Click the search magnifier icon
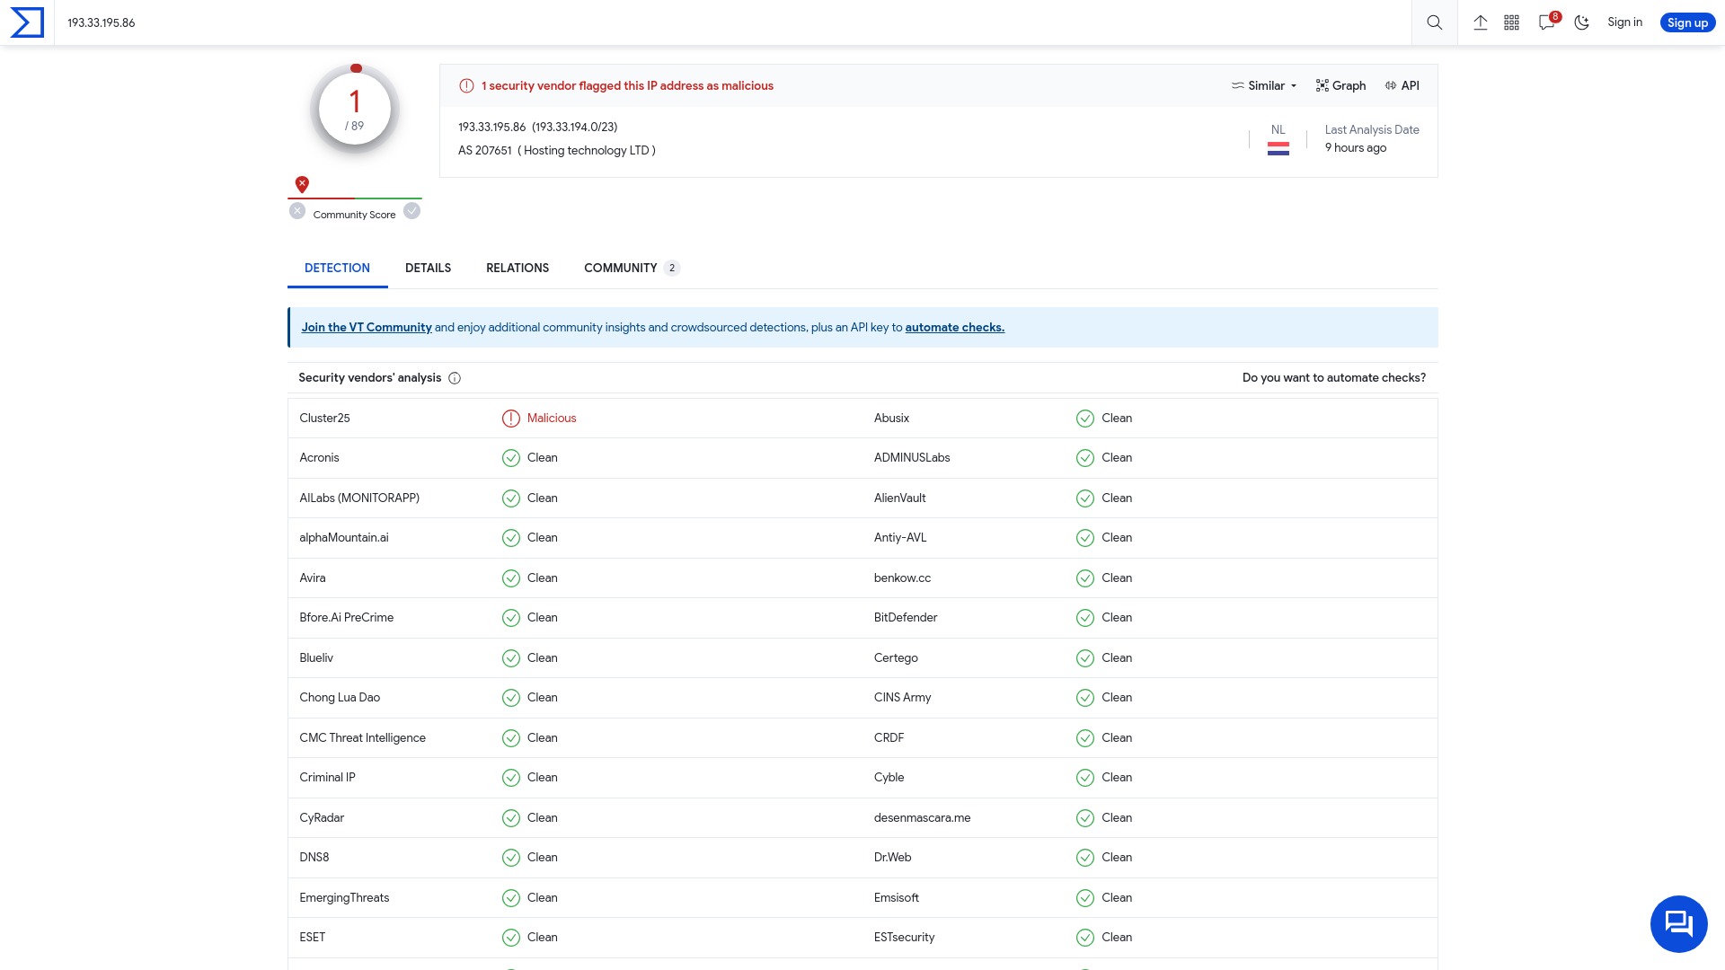Viewport: 1725px width, 970px height. tap(1435, 22)
